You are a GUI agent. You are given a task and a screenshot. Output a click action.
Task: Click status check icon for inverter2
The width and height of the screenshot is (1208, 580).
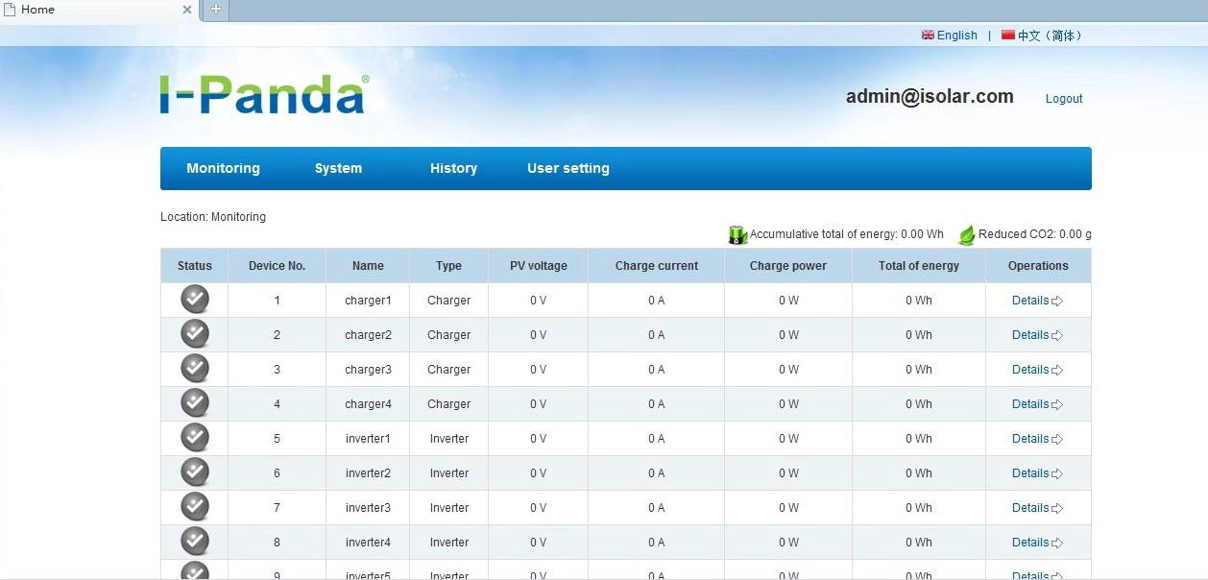195,472
